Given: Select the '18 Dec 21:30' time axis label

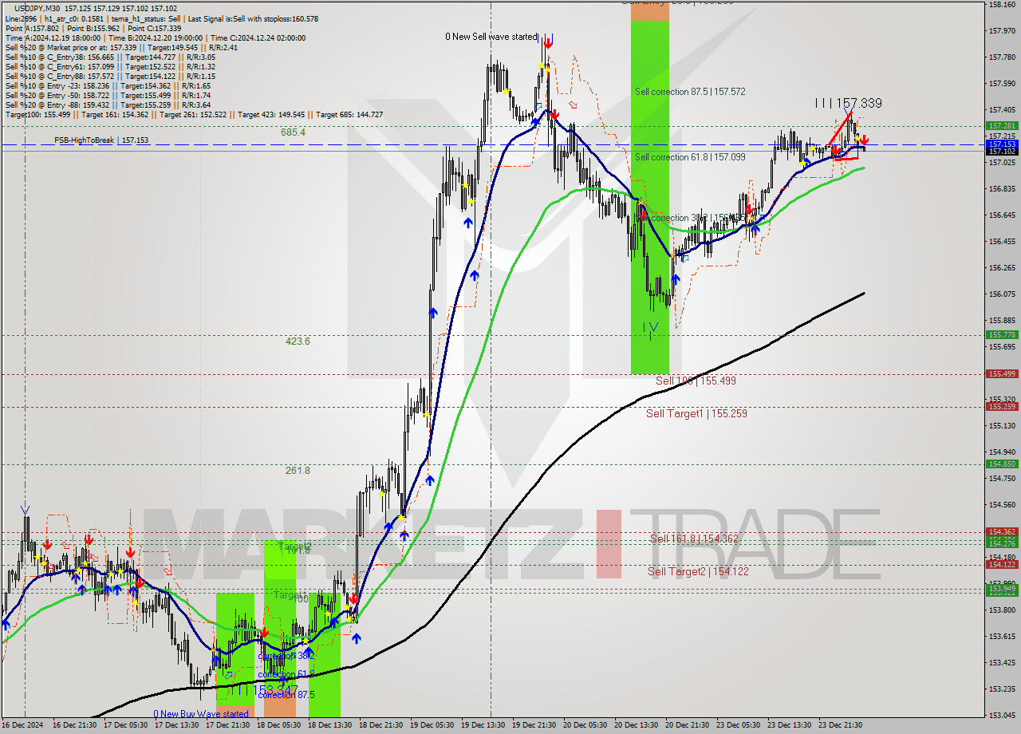Looking at the screenshot, I should pos(383,726).
